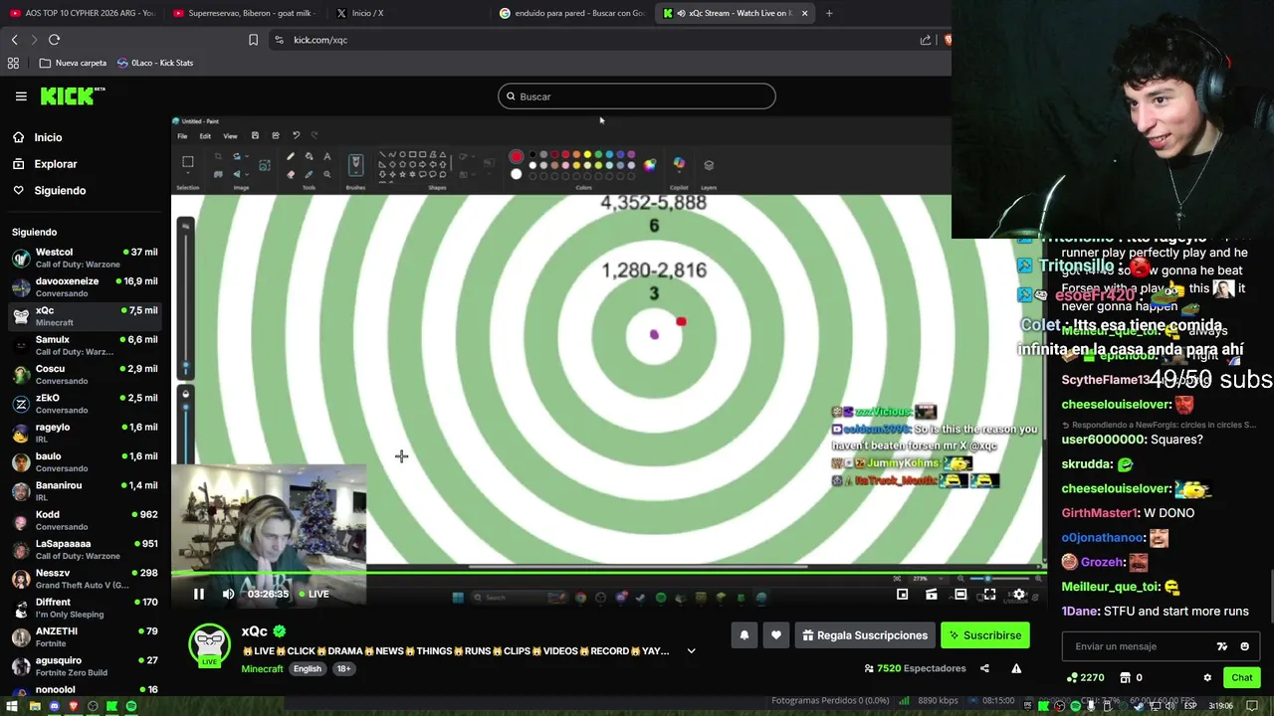Reload the browser page
The image size is (1274, 716).
54,40
